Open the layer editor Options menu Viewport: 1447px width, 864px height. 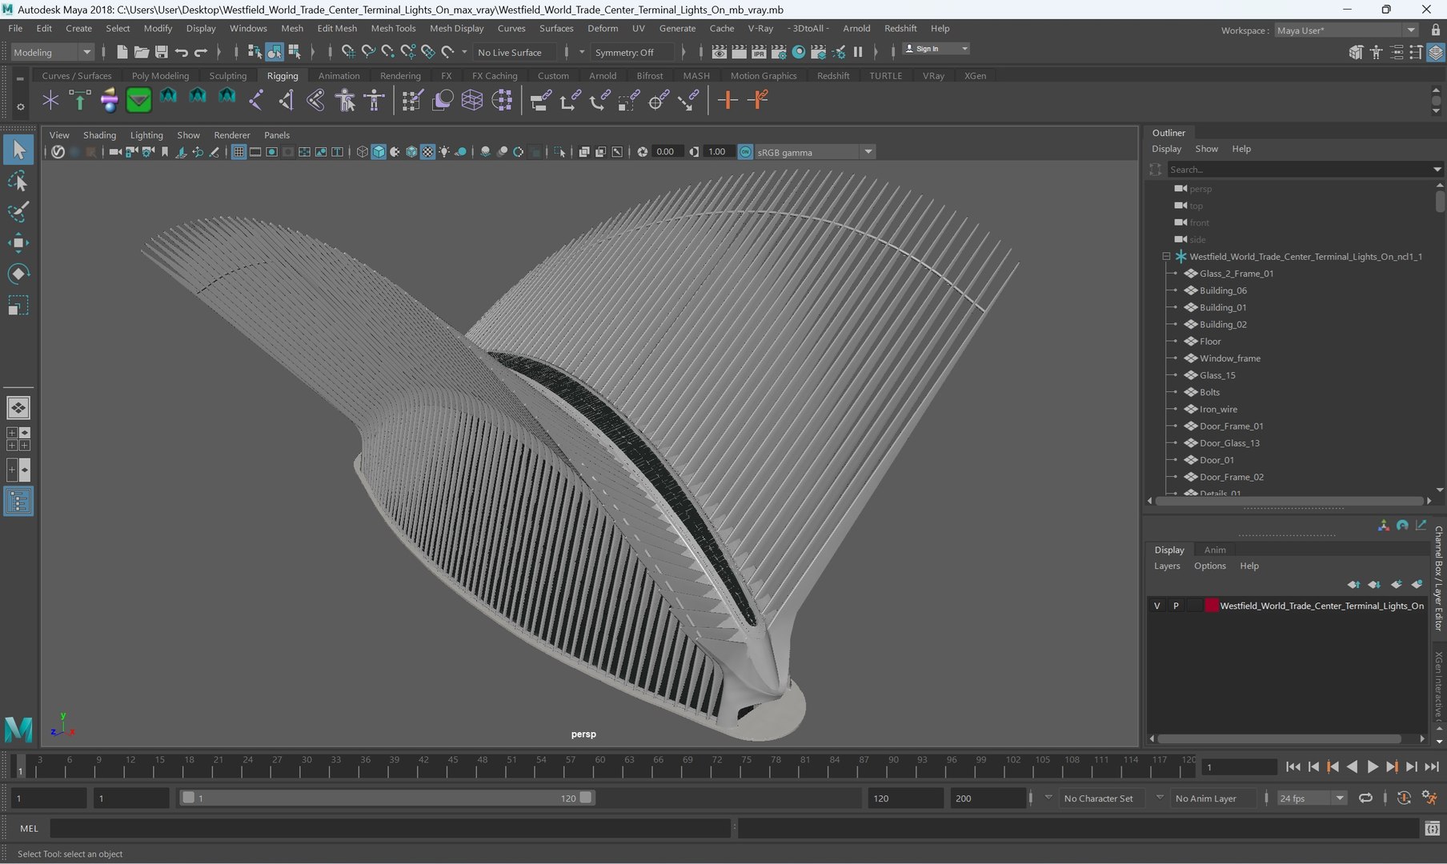point(1209,566)
